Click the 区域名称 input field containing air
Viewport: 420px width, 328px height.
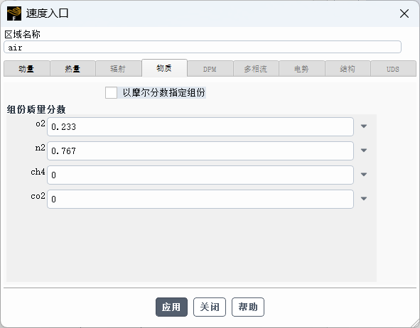coord(203,47)
